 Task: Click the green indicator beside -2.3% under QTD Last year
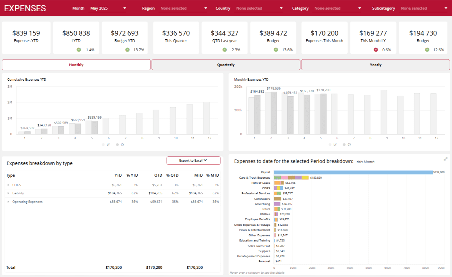coord(224,50)
